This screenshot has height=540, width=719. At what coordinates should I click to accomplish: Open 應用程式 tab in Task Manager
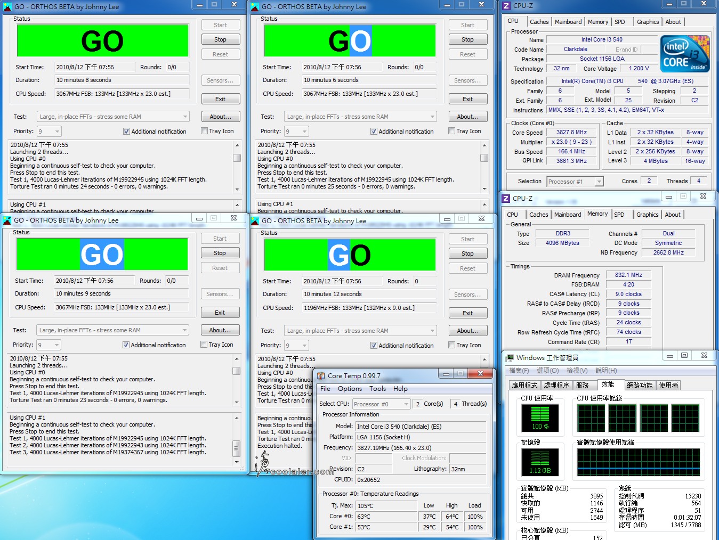click(524, 385)
